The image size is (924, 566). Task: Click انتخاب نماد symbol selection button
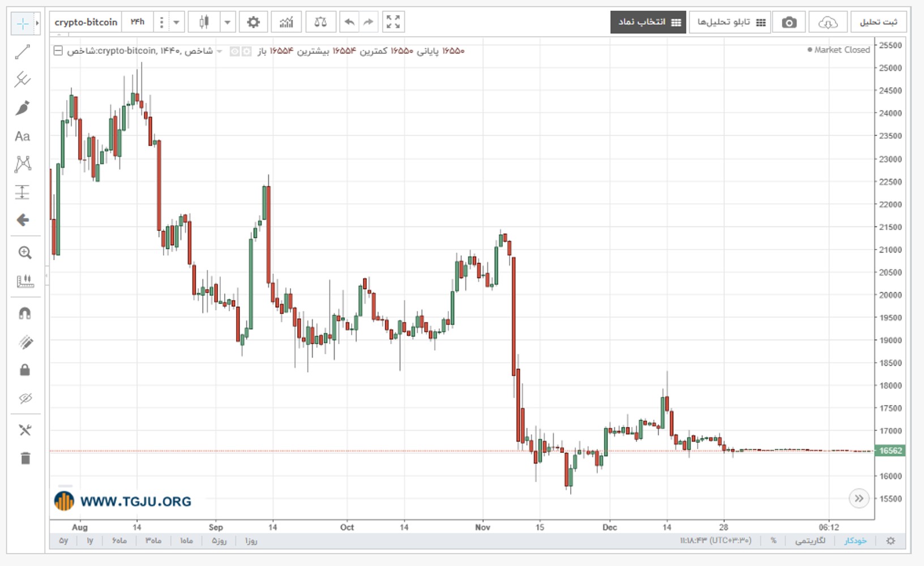coord(648,22)
